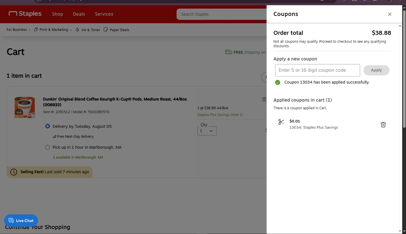406x234 pixels.
Task: Remove the Staples Plus Savings coupon
Action: 383,125
